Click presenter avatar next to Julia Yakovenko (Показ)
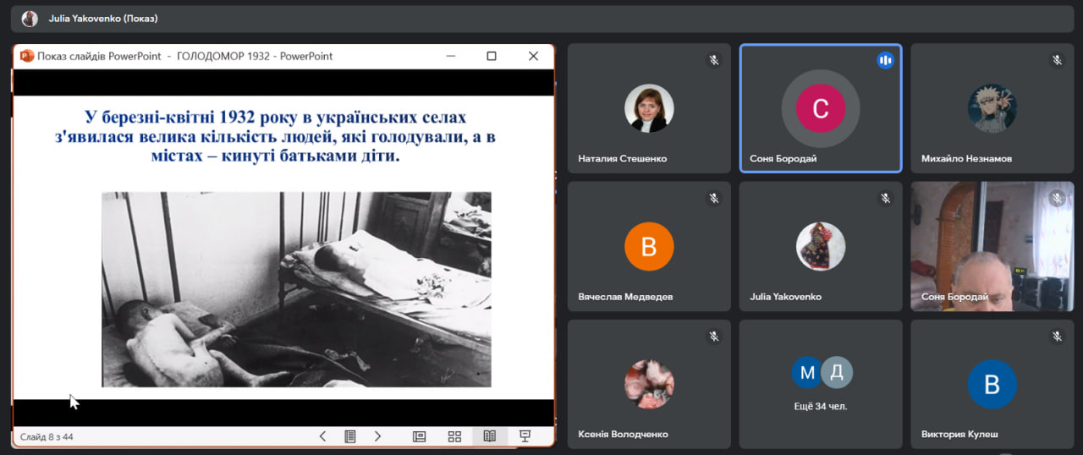This screenshot has height=455, width=1083. coord(30,18)
